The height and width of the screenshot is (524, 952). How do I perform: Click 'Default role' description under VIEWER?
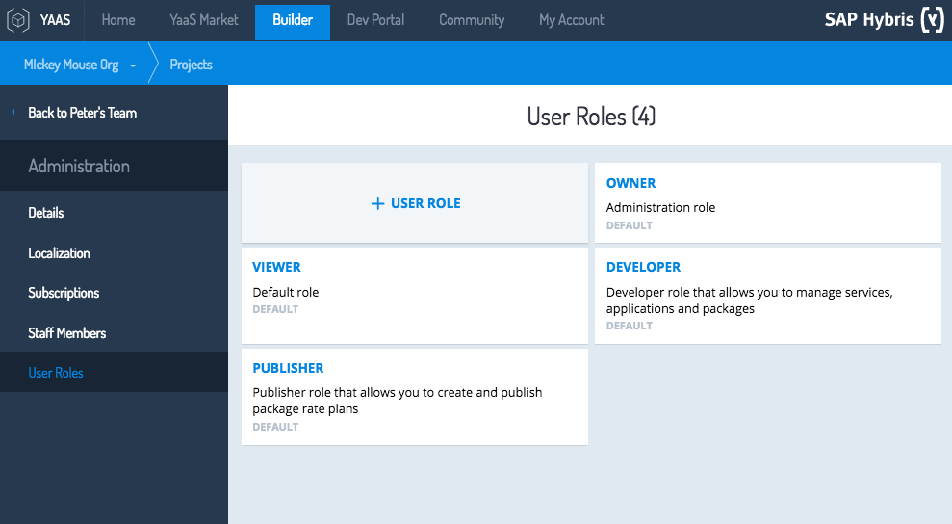[x=285, y=292]
